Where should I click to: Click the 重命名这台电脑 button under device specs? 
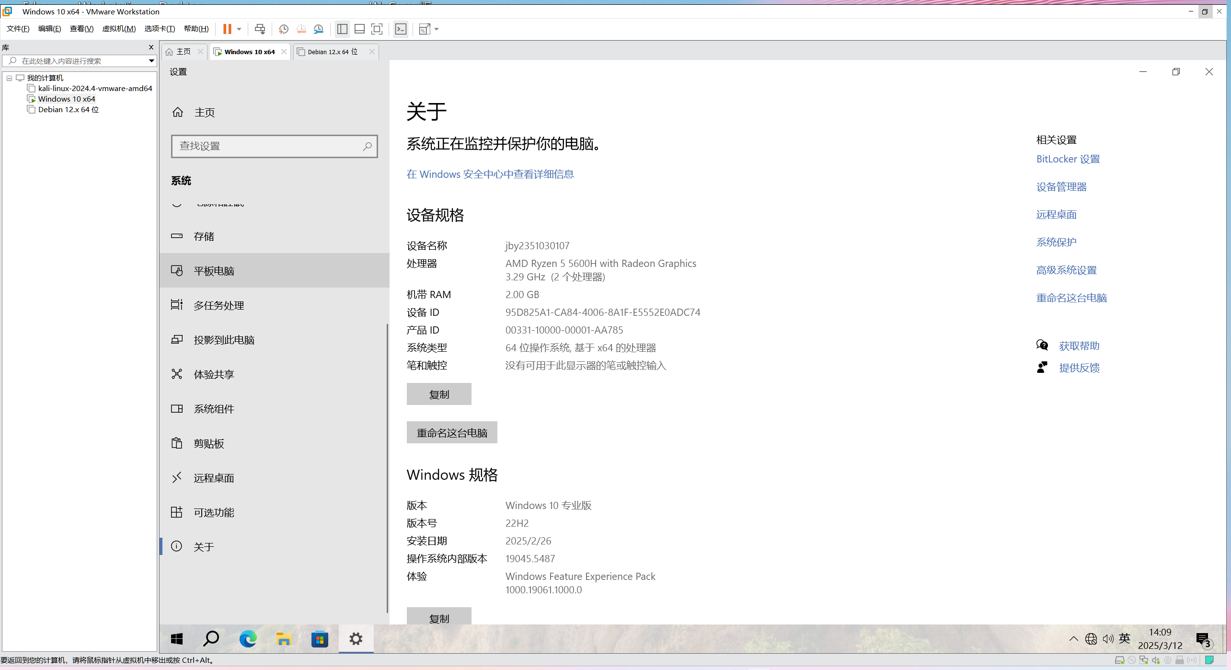click(452, 433)
